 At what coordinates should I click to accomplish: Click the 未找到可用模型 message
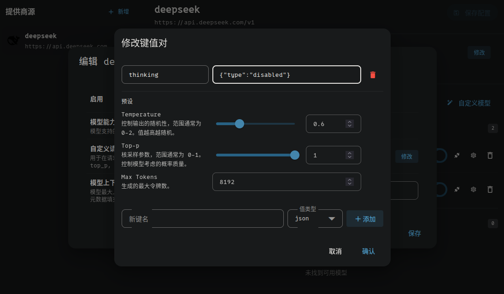pyautogui.click(x=326, y=273)
